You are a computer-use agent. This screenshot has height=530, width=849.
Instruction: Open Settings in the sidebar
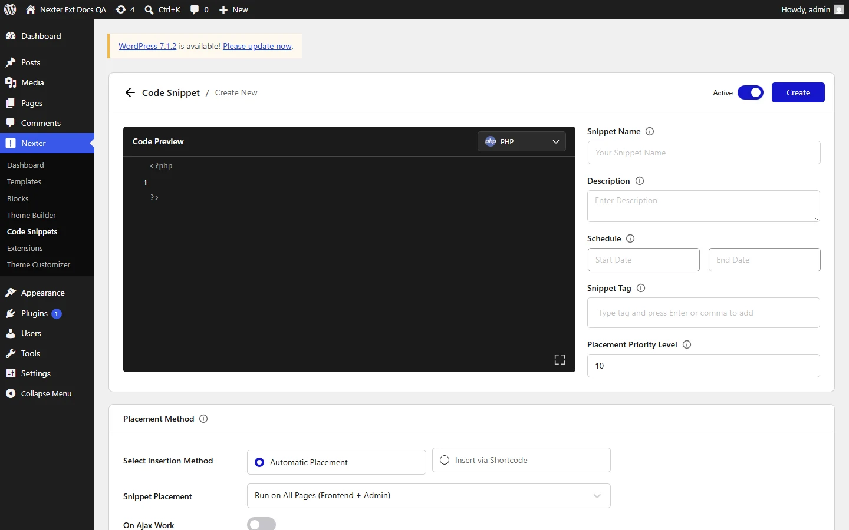47,373
